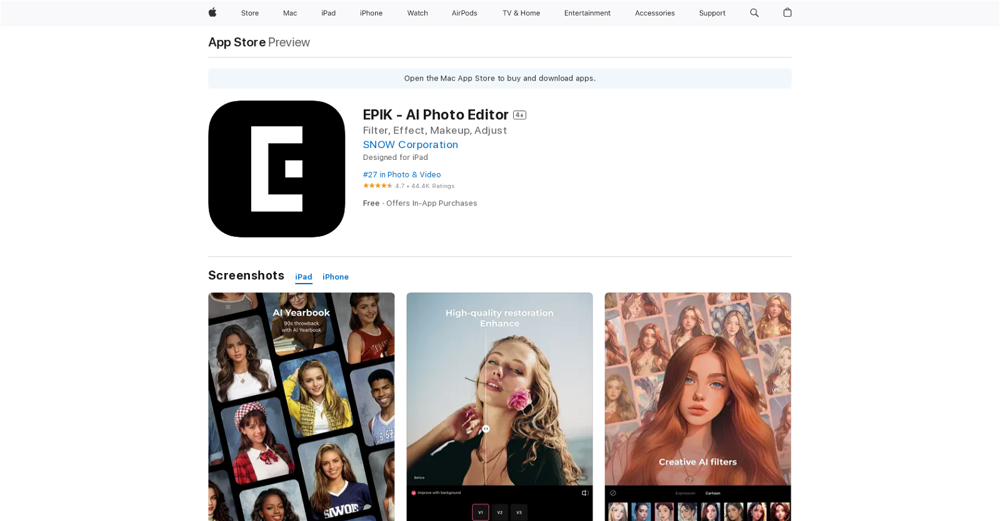Open the Mac menu item
Image resolution: width=1000 pixels, height=521 pixels.
coord(290,13)
